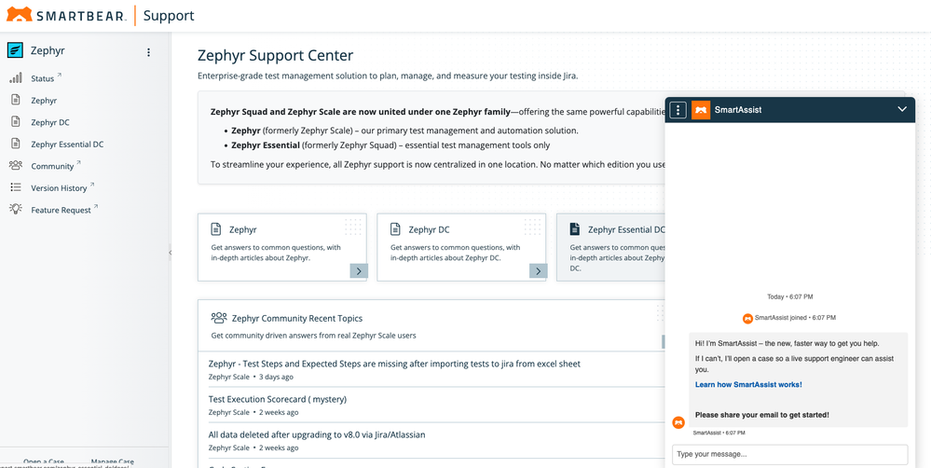Click the Zephyr card arrow button
The image size is (931, 468).
pos(359,271)
